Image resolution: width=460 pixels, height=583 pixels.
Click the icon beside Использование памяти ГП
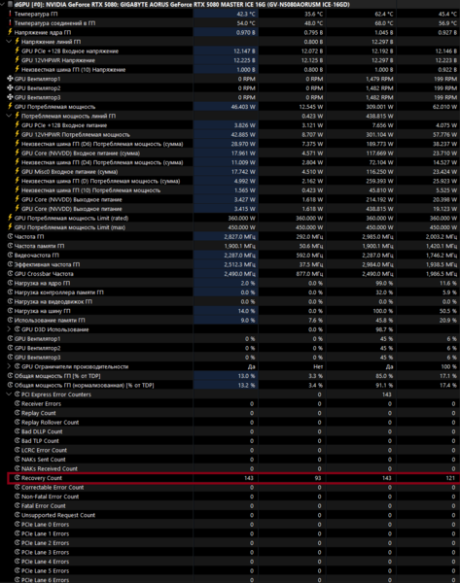10,320
